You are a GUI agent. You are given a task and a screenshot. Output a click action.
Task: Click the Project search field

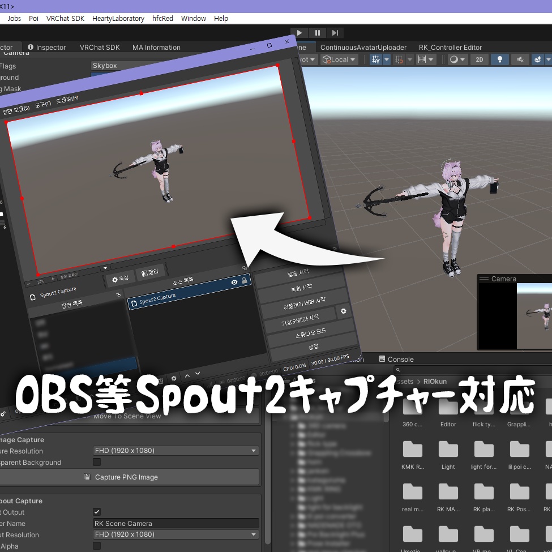tap(472, 370)
